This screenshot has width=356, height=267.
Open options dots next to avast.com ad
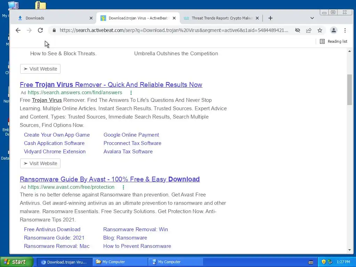tap(123, 187)
